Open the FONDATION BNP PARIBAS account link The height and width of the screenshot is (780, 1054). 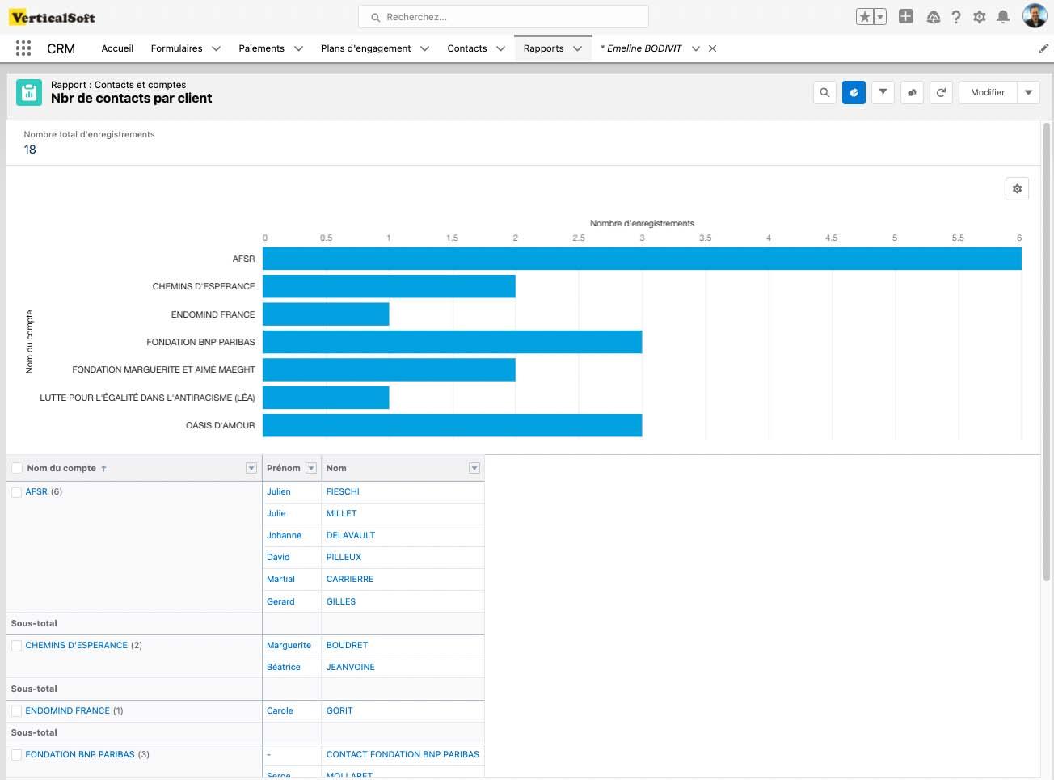point(80,754)
